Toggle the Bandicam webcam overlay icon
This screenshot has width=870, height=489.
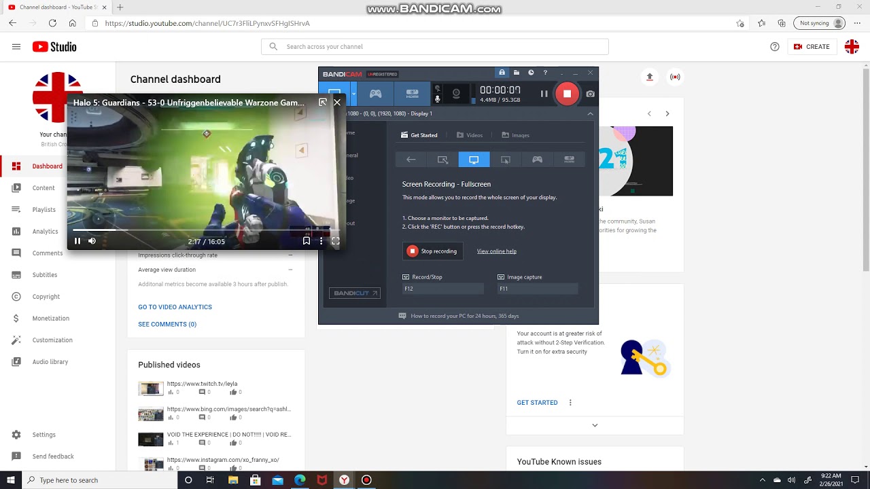(456, 94)
